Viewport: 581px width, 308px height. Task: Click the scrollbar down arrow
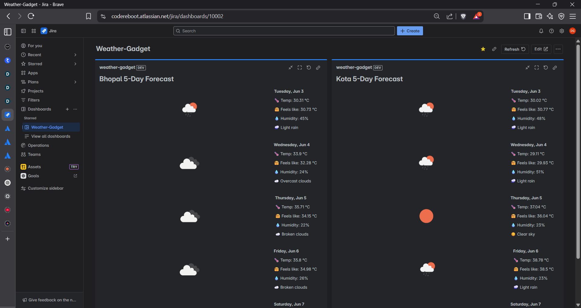point(578,305)
